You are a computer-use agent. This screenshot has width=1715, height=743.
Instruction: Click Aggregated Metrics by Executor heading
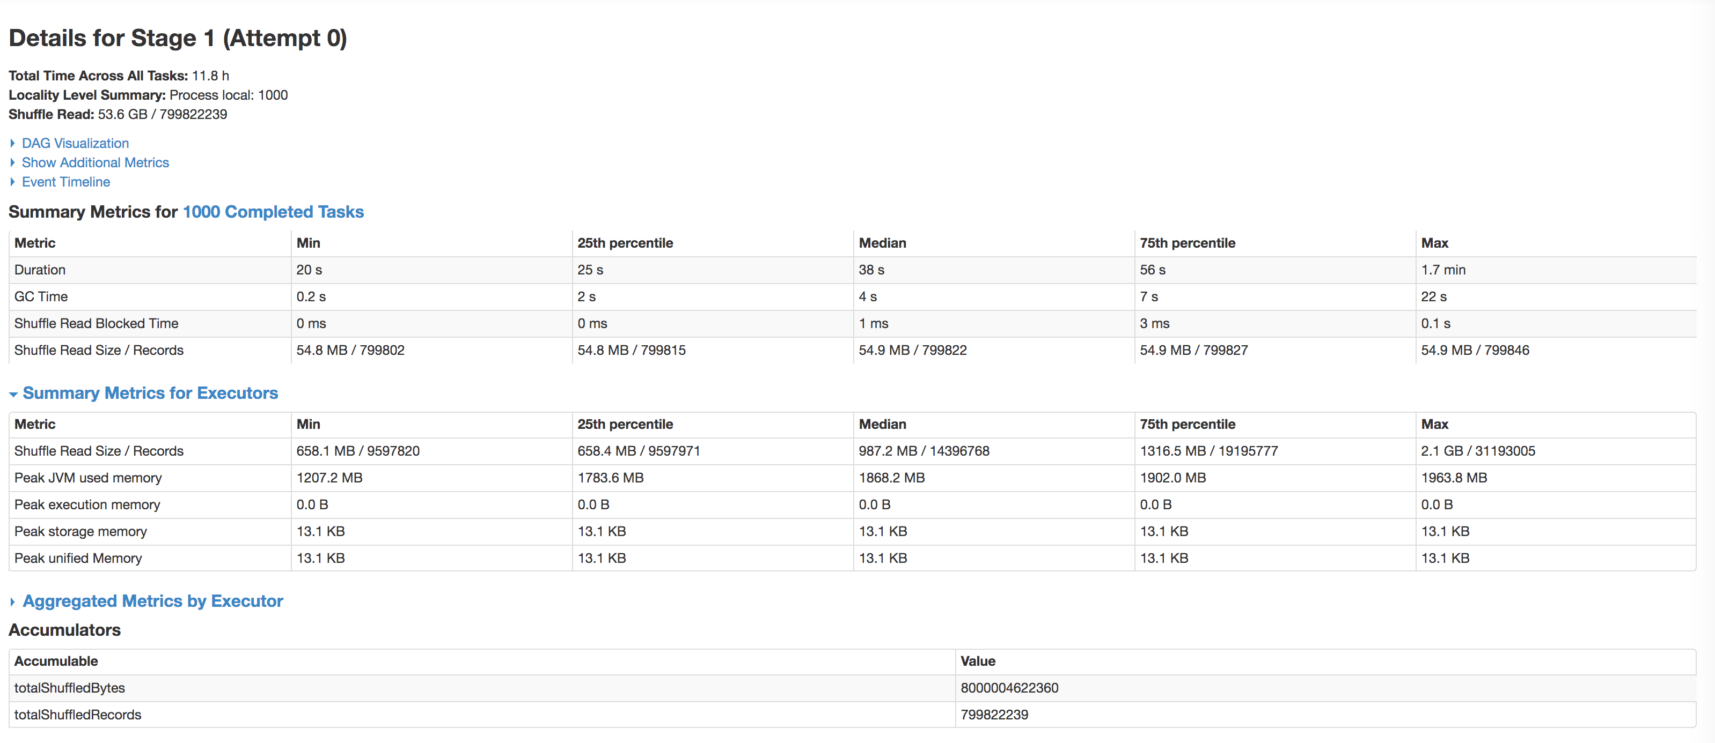(152, 600)
